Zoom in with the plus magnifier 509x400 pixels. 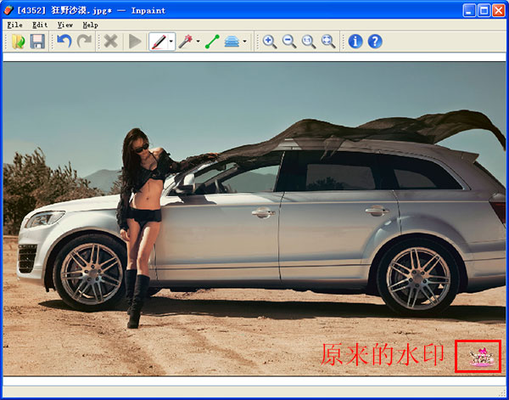(270, 42)
